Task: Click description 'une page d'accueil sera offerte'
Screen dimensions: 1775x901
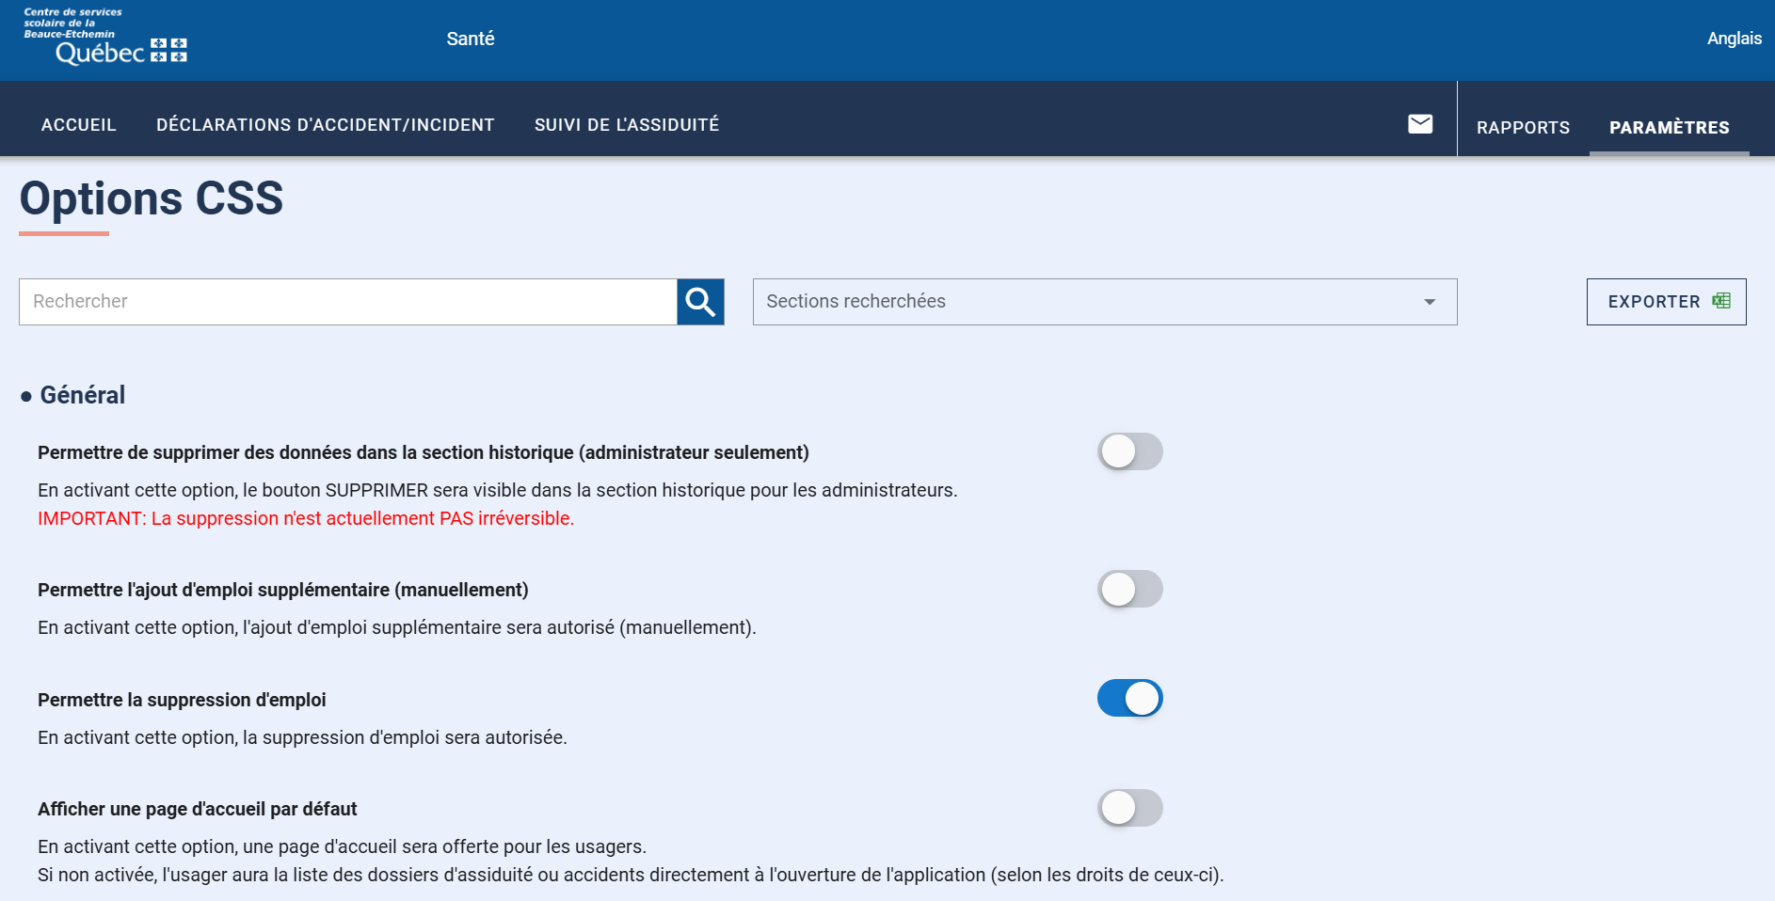Action: click(x=342, y=846)
